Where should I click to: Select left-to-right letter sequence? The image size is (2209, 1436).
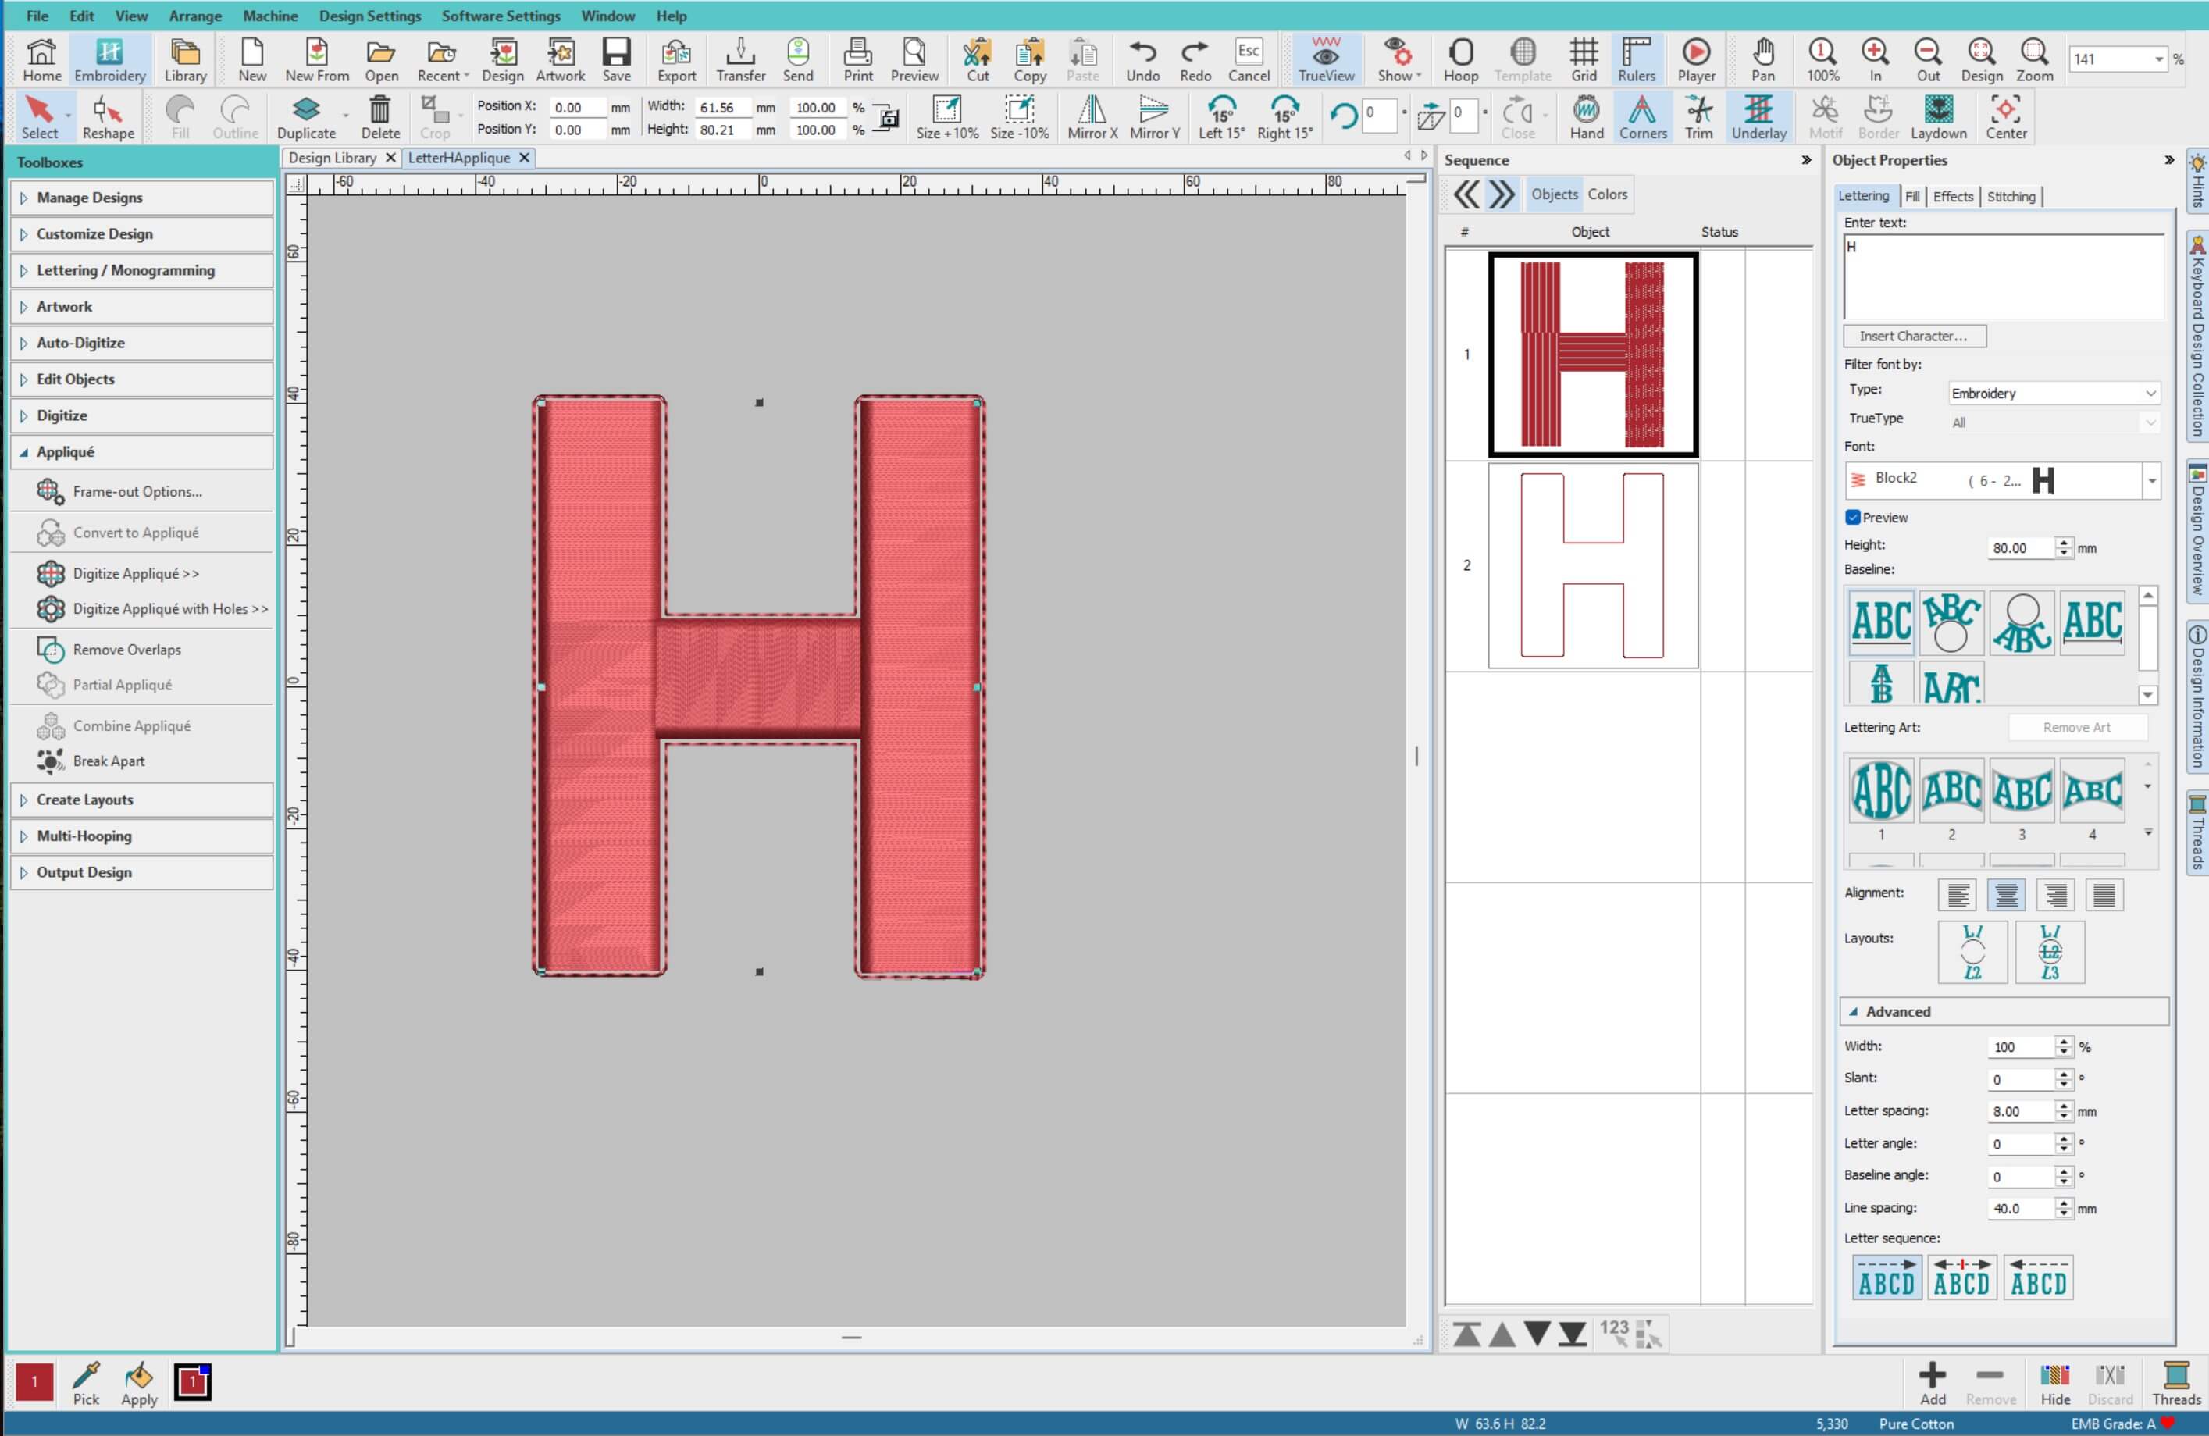click(x=1886, y=1277)
